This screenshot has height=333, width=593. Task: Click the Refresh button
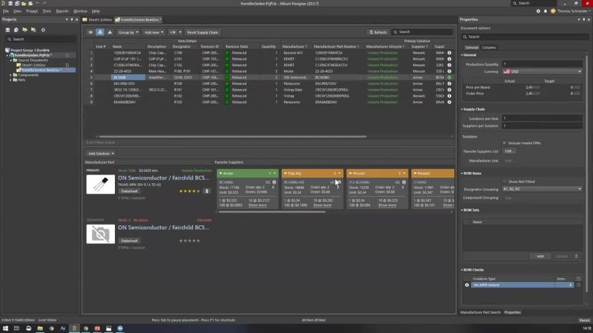[x=377, y=33]
